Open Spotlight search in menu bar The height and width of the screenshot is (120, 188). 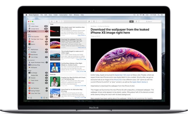159,15
